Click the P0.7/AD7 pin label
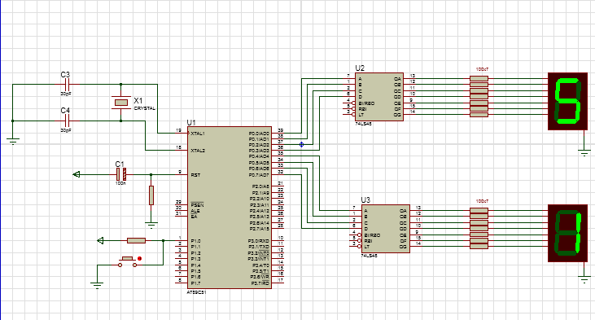Viewport: 595px width, 320px height. point(259,175)
